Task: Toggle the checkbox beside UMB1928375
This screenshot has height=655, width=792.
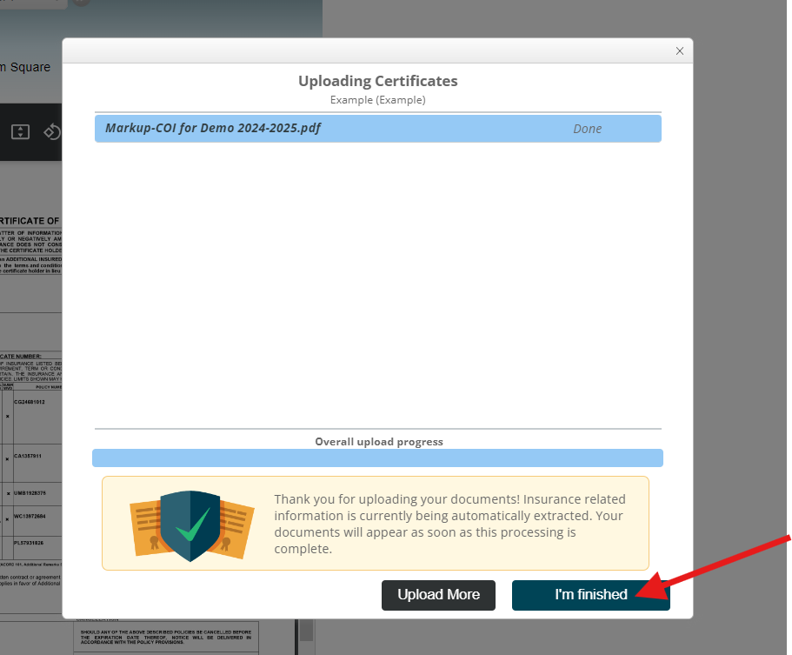Action: [7, 491]
